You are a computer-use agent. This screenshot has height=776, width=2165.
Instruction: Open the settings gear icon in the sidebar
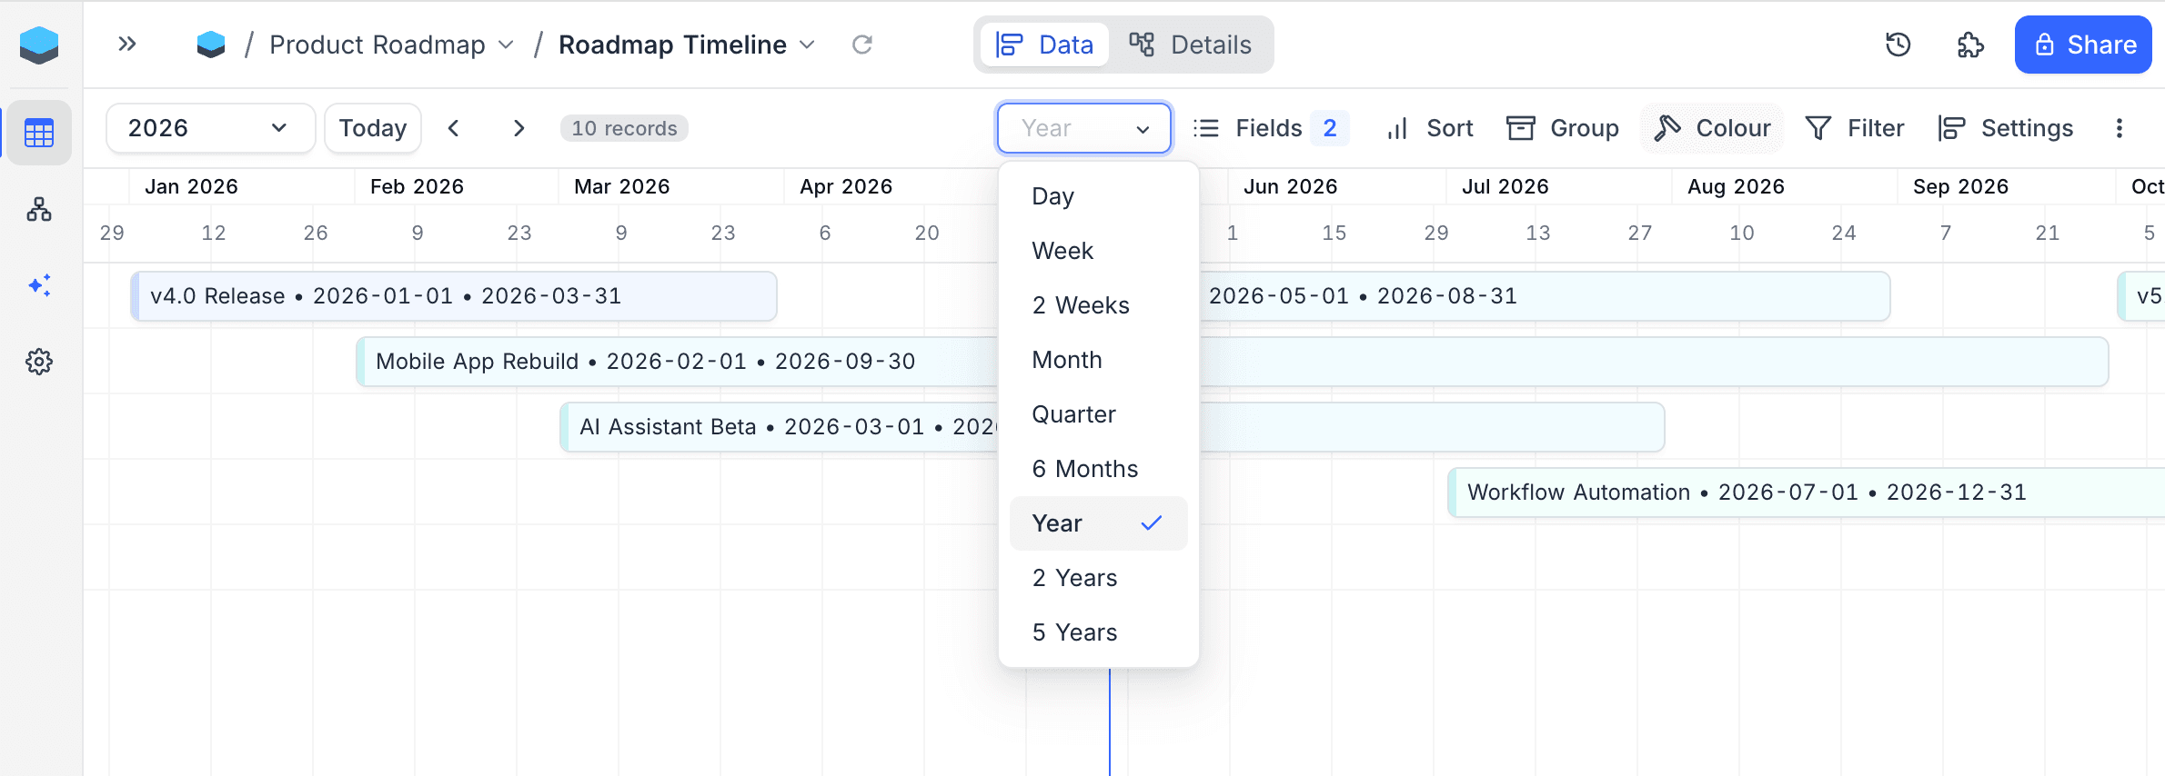[x=39, y=362]
